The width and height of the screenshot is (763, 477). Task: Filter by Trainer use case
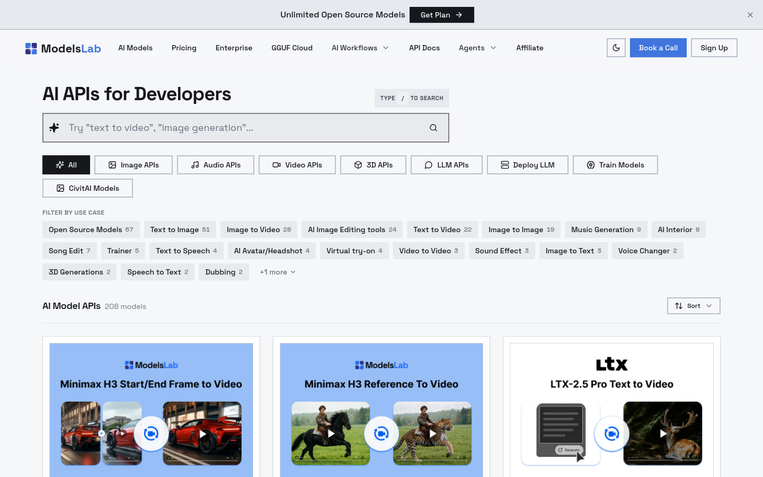pyautogui.click(x=123, y=251)
